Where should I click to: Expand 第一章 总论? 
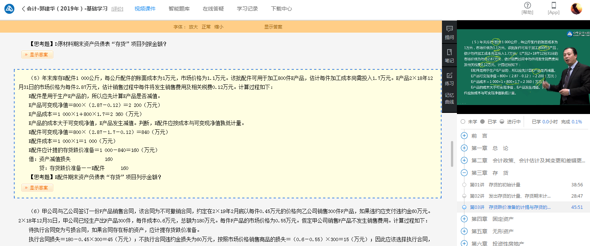(x=464, y=148)
